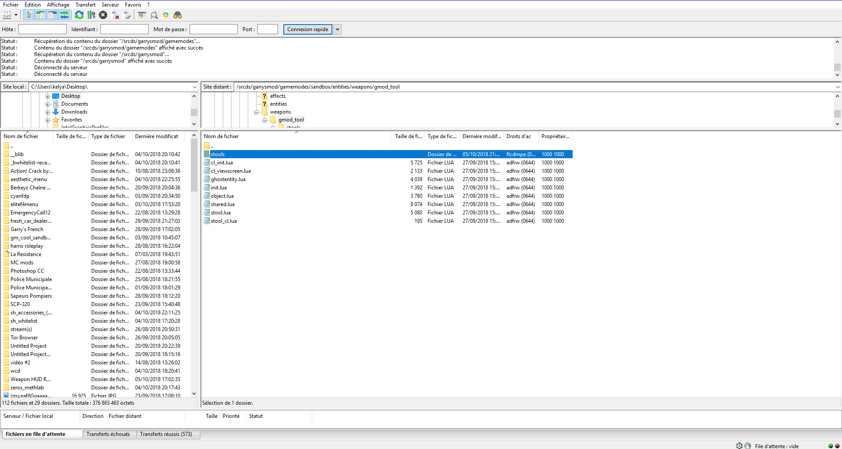
Task: Collapse weapons node in remote tree
Action: (x=256, y=112)
